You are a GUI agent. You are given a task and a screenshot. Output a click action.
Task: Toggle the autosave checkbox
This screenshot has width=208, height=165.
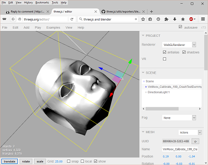(x=180, y=27)
